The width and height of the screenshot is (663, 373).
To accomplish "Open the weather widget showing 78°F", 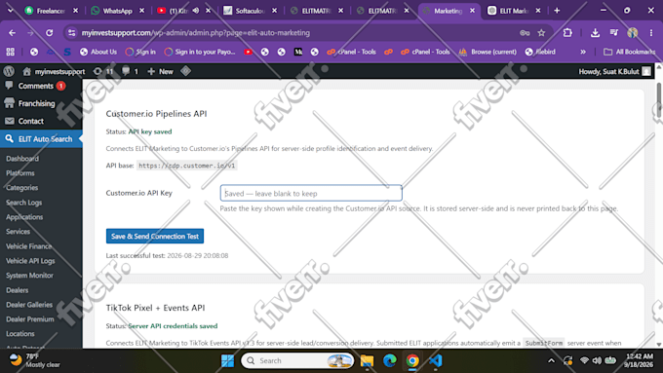I will point(35,360).
